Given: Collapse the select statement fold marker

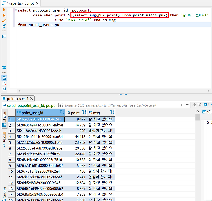Looking at the screenshot, I should click(16, 10).
